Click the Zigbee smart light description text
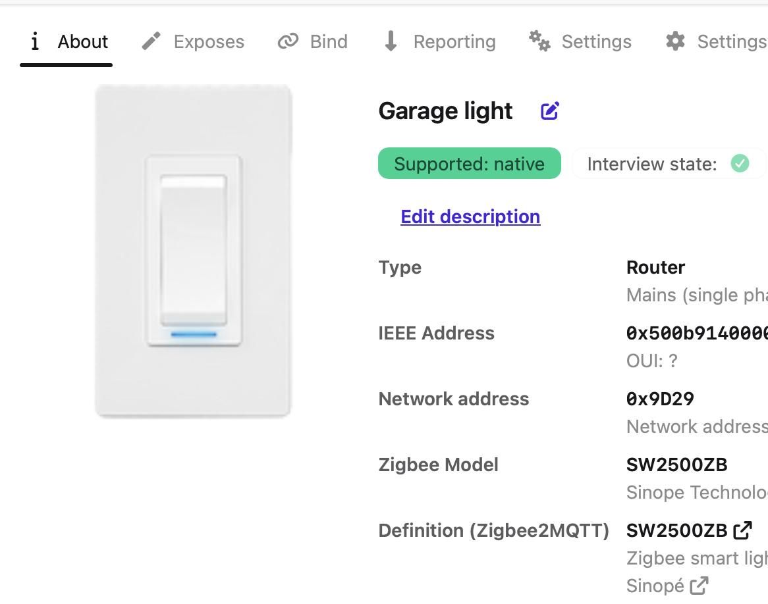This screenshot has width=768, height=604. 697,558
